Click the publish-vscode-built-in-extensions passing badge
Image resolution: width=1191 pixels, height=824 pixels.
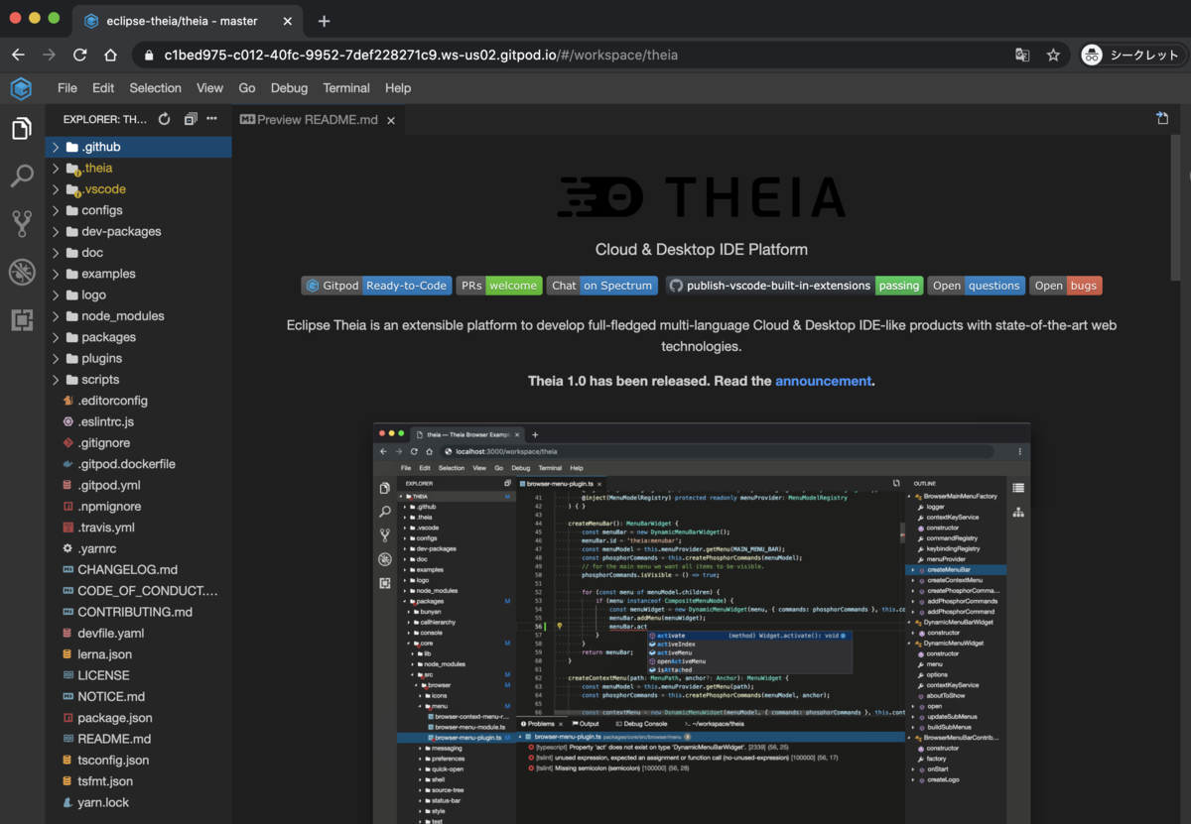(795, 286)
